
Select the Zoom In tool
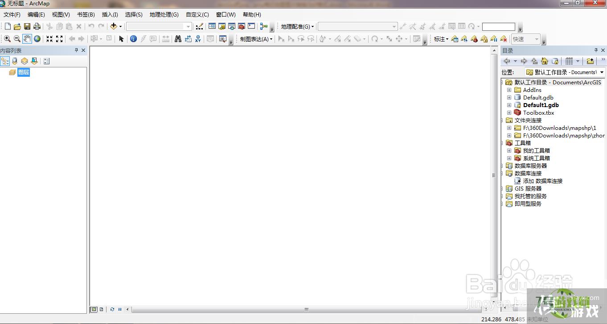(7, 39)
